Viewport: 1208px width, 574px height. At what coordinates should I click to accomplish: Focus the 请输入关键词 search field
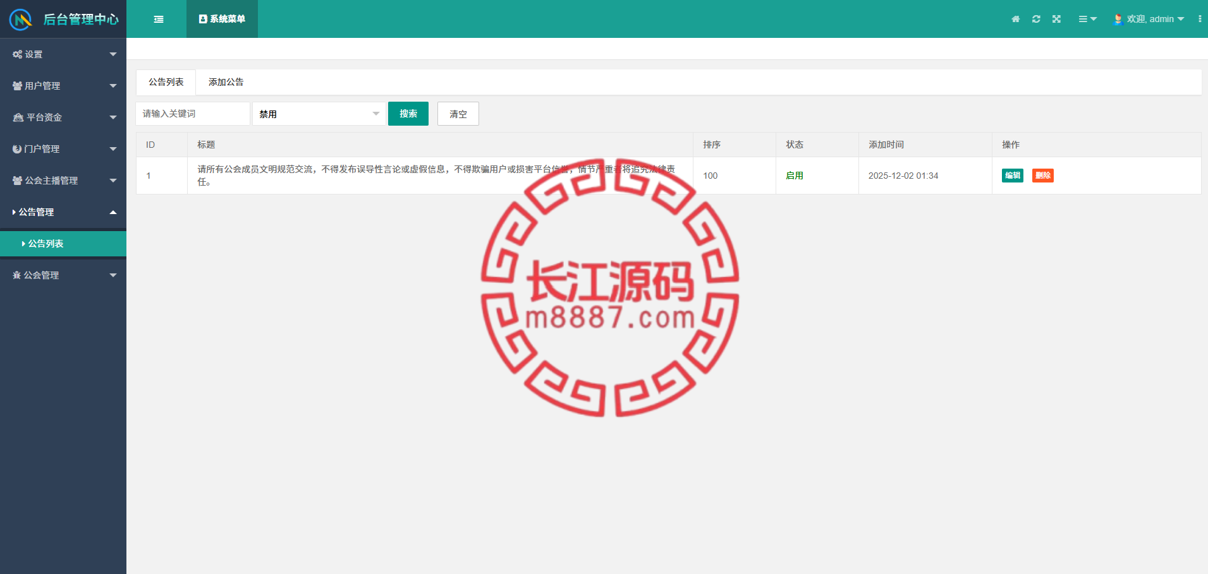coord(193,114)
